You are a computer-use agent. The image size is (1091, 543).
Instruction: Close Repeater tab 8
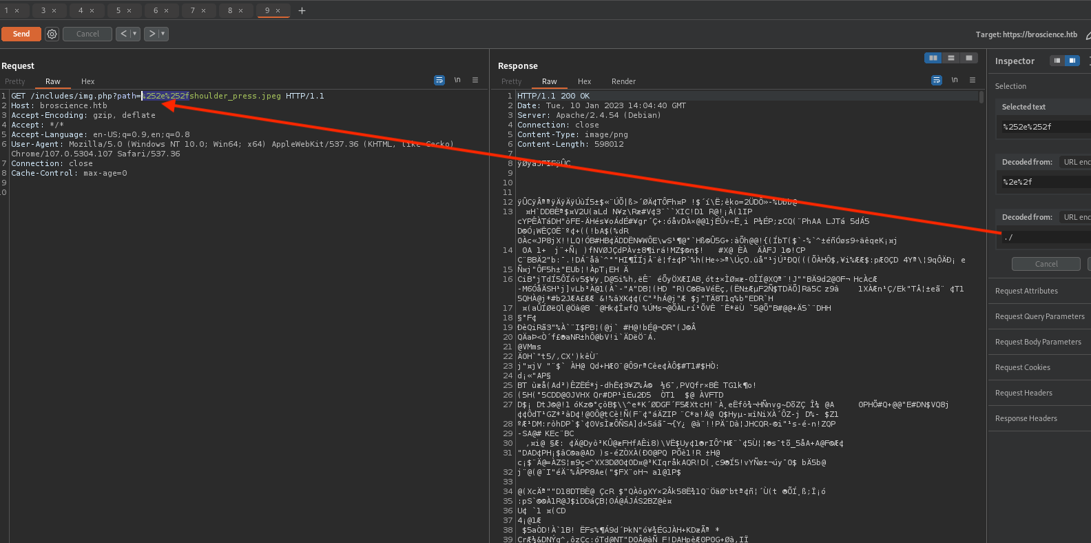point(241,10)
